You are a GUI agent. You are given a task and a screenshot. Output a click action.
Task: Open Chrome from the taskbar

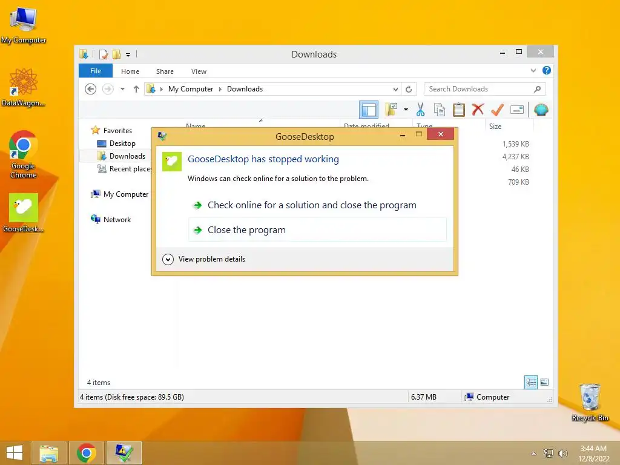pyautogui.click(x=87, y=453)
